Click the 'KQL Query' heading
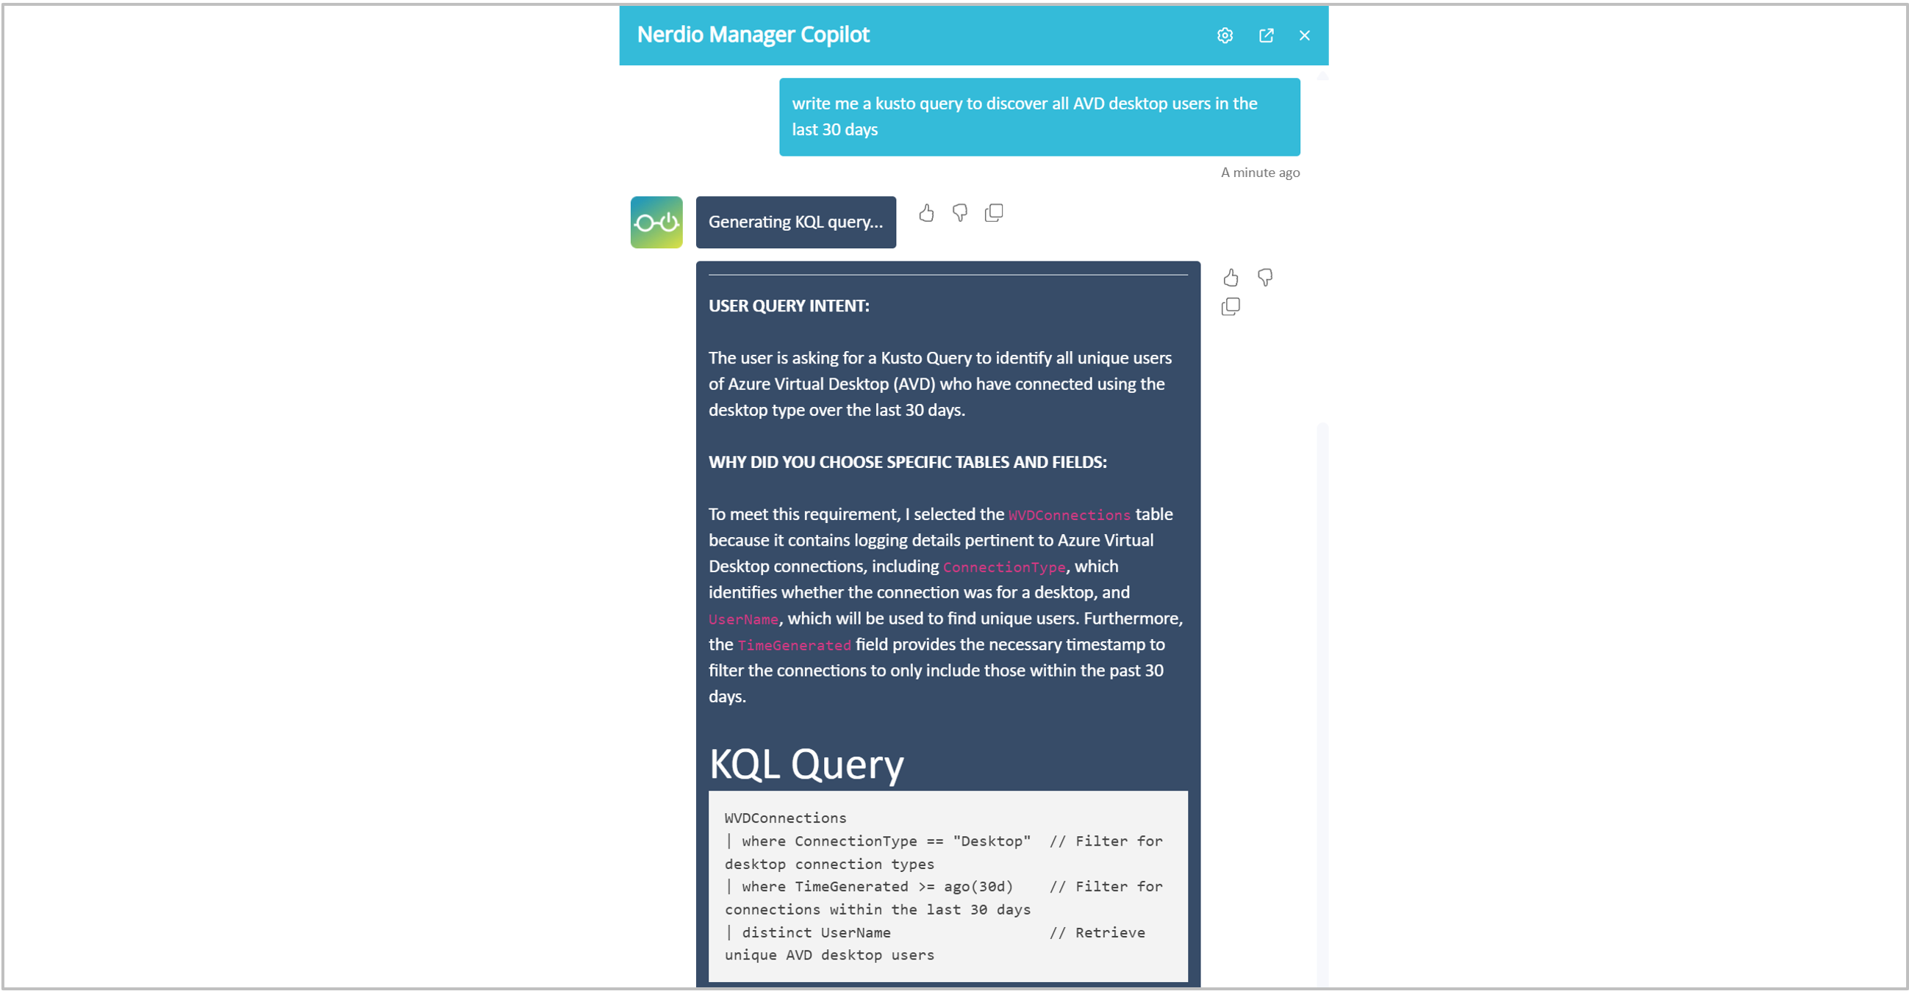The image size is (1909, 991). (806, 764)
